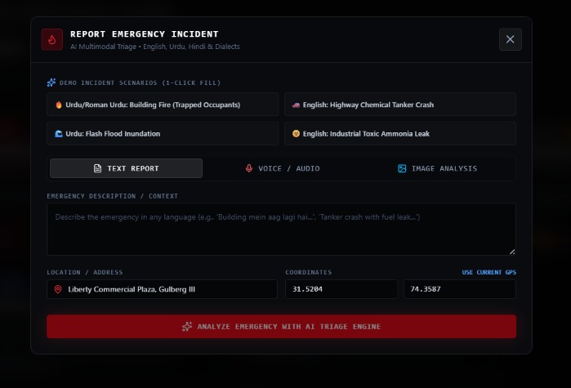Click the sparkle icon beside Demo Incident Scenarios
571x388 pixels.
51,83
